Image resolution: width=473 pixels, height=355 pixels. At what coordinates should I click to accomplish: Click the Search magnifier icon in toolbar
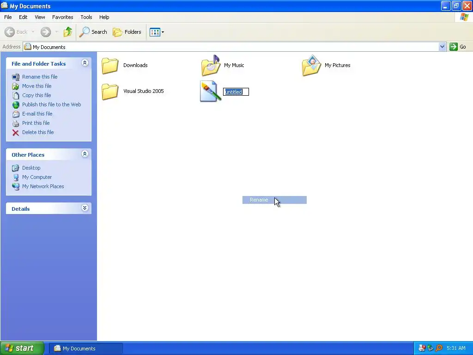pyautogui.click(x=85, y=32)
